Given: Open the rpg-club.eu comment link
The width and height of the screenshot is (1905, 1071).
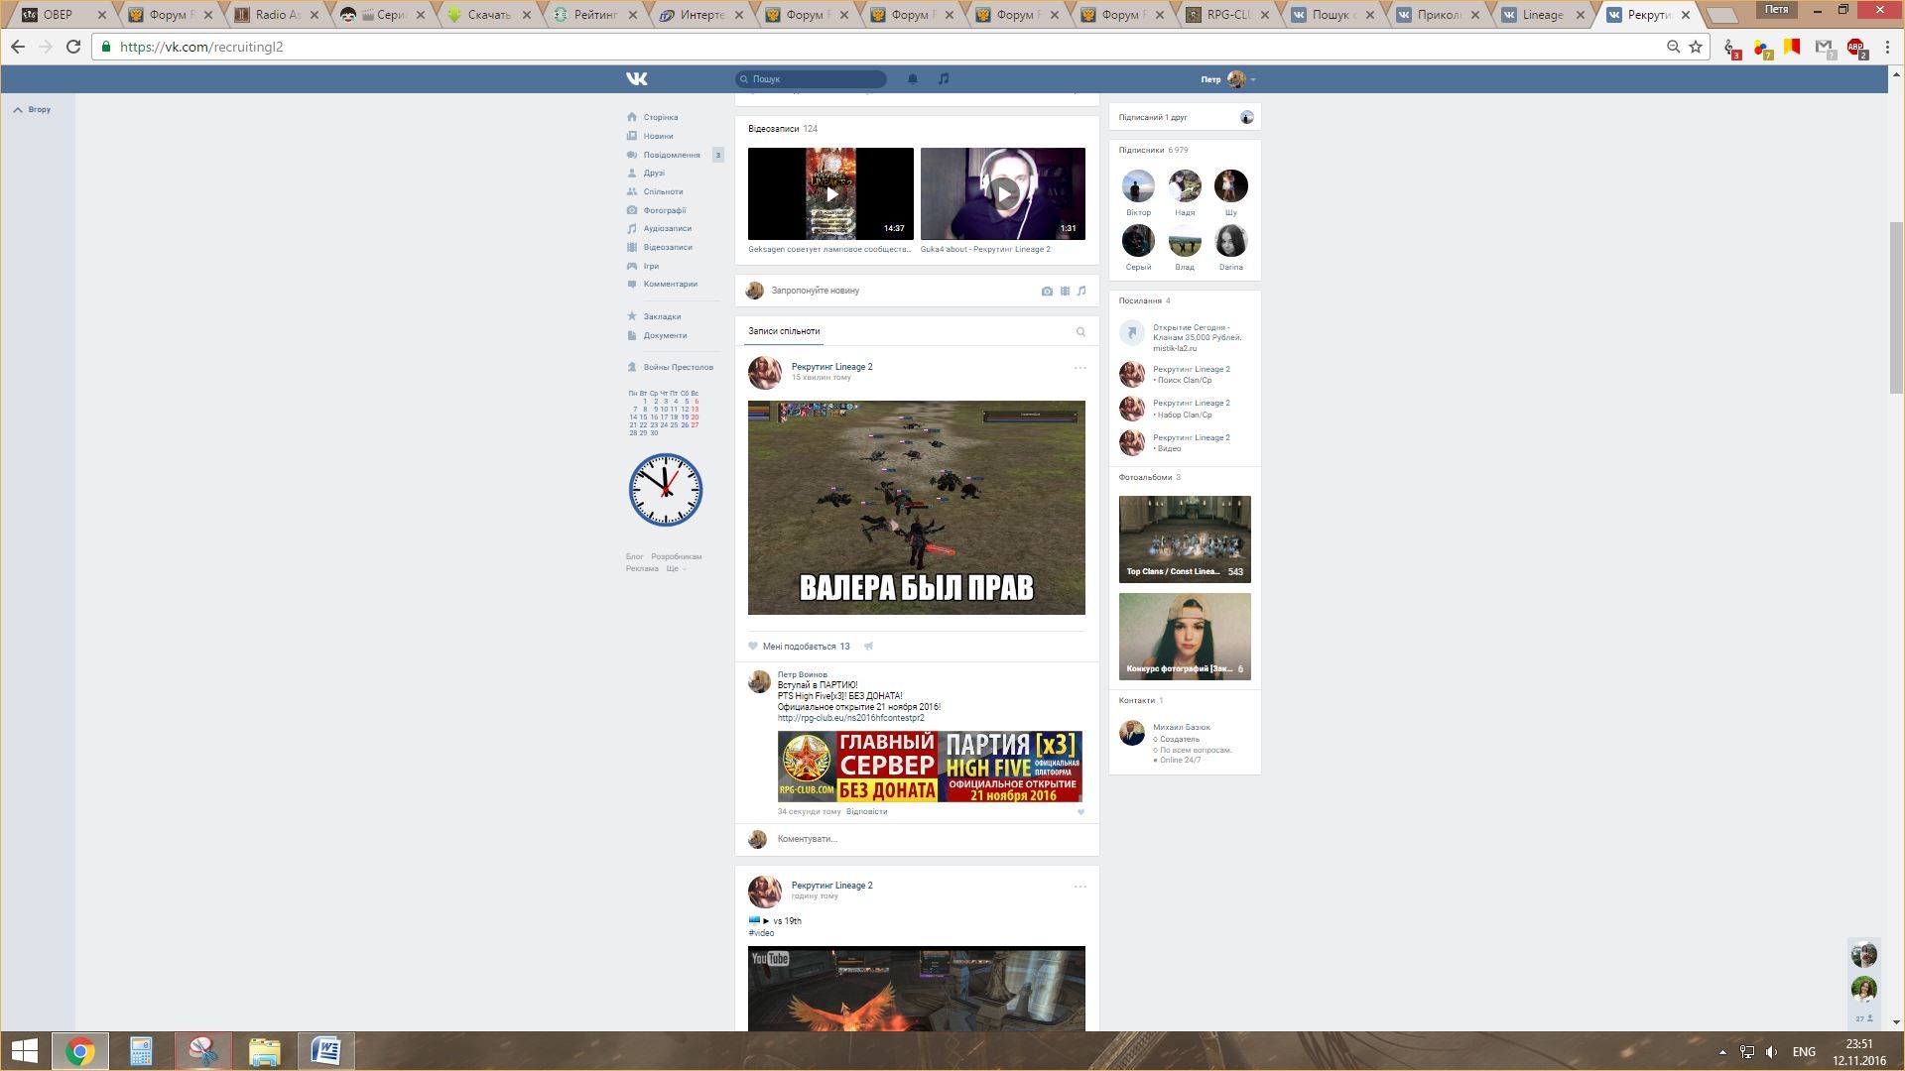Looking at the screenshot, I should (850, 718).
